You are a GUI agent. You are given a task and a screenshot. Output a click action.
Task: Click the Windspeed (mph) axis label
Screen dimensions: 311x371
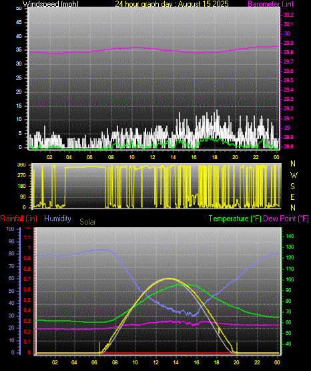tap(51, 3)
